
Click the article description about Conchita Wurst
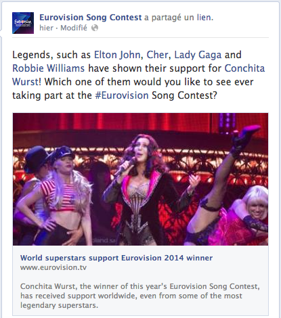(140, 296)
